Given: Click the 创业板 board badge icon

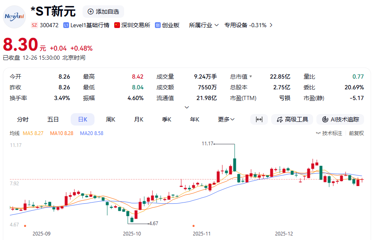Looking at the screenshot, I should [157, 25].
